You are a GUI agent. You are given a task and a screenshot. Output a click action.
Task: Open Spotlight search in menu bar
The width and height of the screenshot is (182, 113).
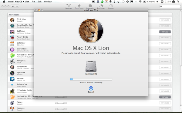(178, 2)
